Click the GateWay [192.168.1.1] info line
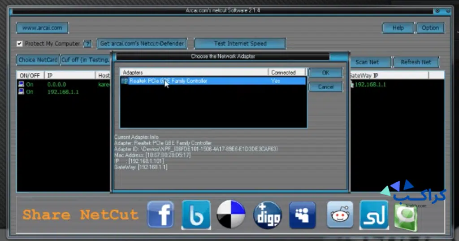Image resolution: width=459 pixels, height=241 pixels. (x=141, y=167)
